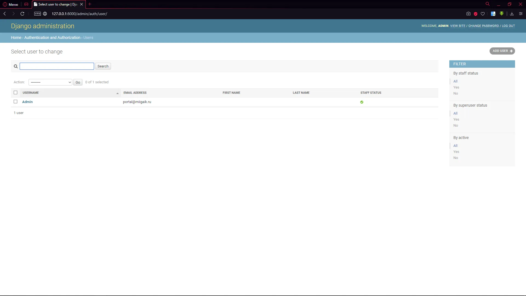
Task: Click the page reload icon
Action: tap(22, 14)
